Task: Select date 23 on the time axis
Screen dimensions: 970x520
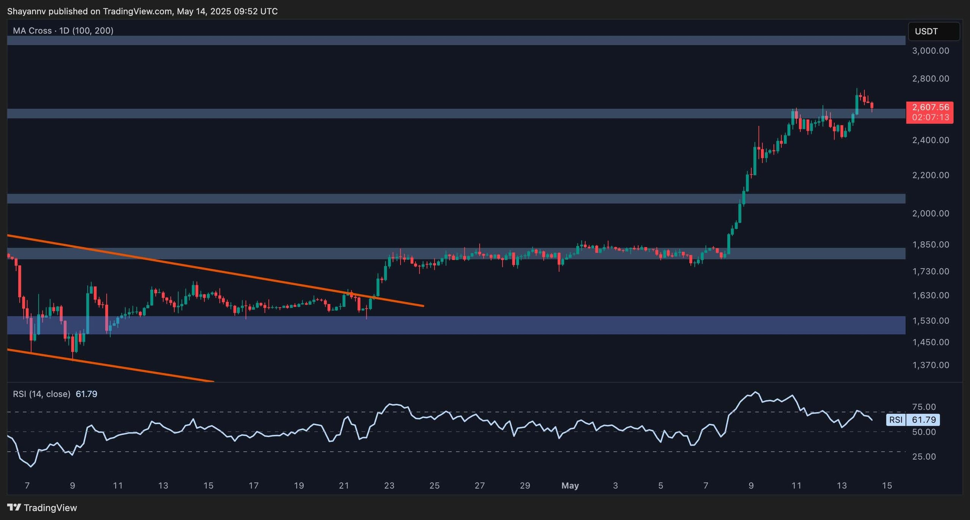Action: tap(389, 486)
